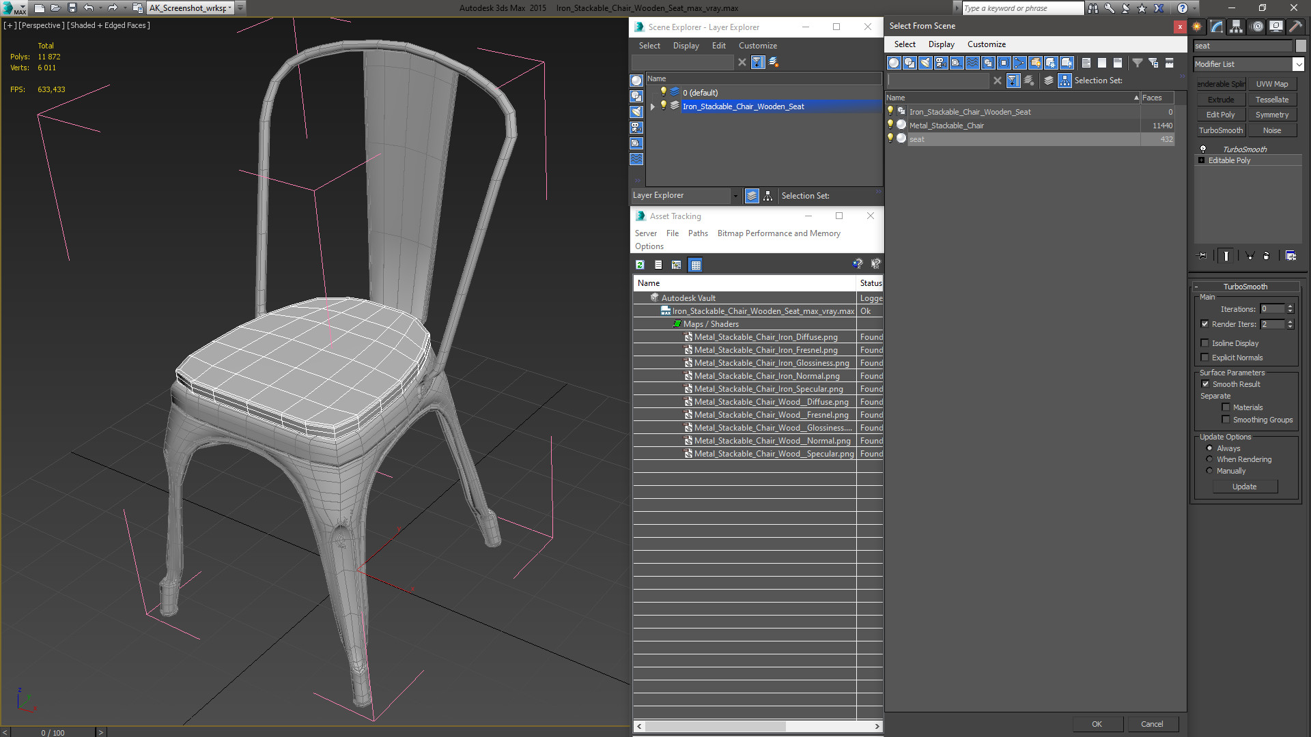Click Configure Modifier Sets icon
Viewport: 1311px width, 737px height.
[1291, 256]
